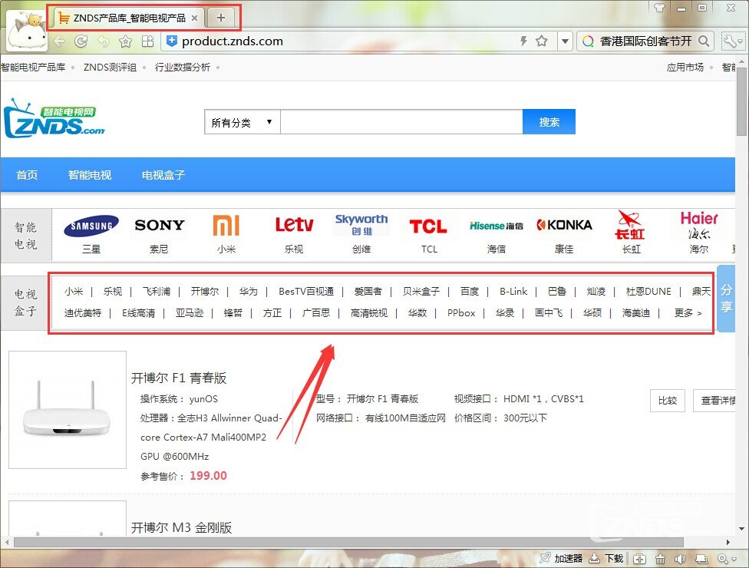Click the horizontal page scrollbar

pos(348,542)
